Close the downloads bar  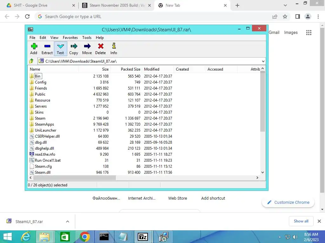point(319,221)
